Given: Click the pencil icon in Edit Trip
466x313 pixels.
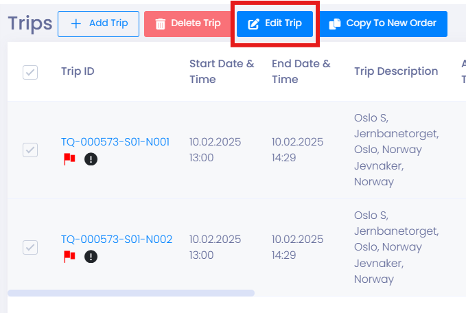Looking at the screenshot, I should coord(253,24).
